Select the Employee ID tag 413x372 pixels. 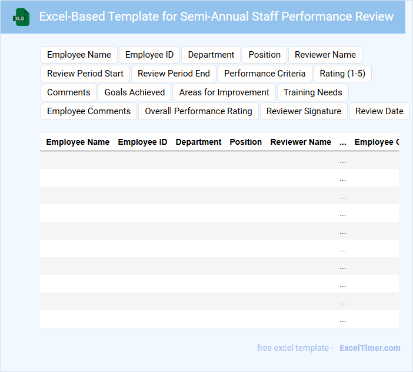coord(149,55)
